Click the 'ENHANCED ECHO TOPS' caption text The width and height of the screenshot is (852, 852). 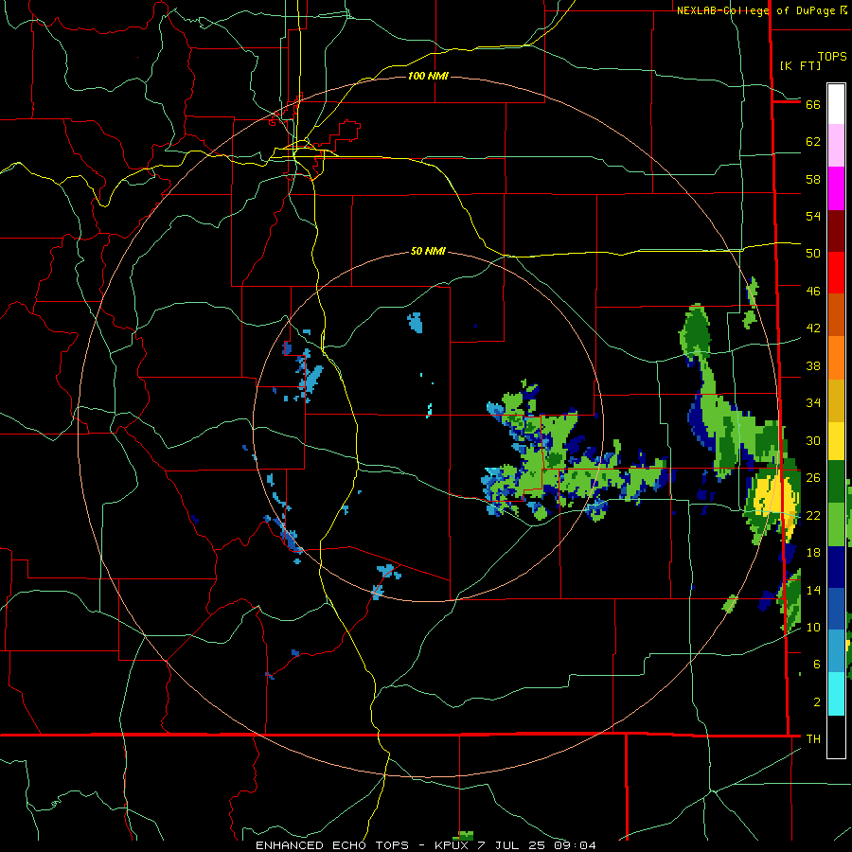click(332, 845)
